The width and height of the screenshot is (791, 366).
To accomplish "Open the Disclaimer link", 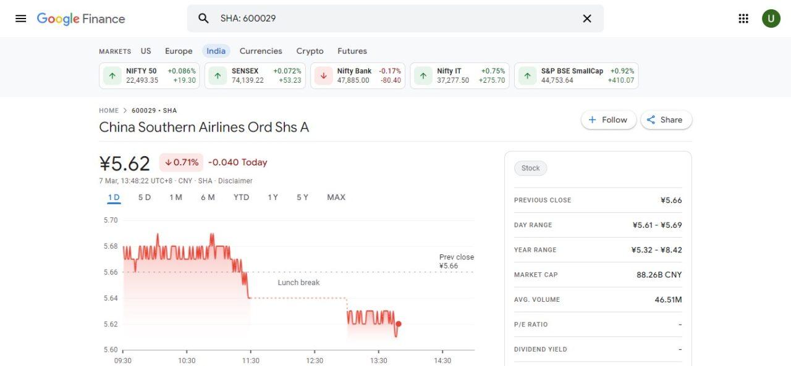I will [235, 181].
